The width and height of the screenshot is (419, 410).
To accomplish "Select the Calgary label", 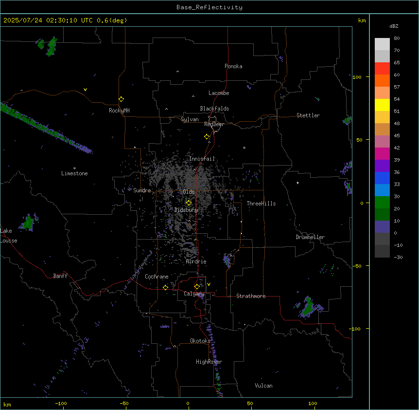I will 194,294.
